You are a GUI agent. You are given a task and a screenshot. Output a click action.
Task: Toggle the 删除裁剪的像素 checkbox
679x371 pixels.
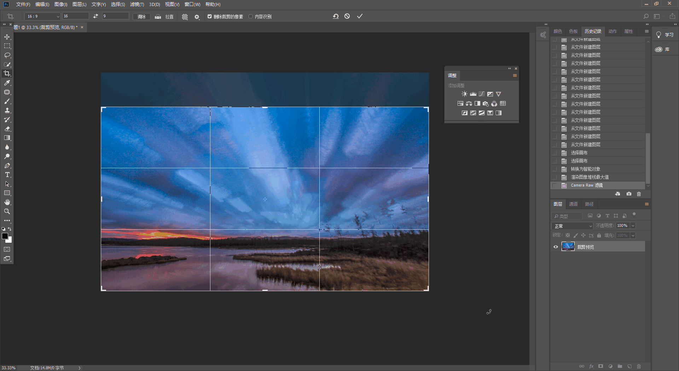click(210, 17)
